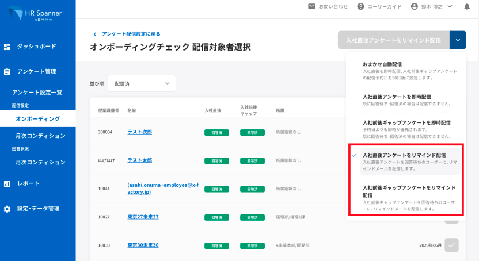The width and height of the screenshot is (479, 261).
Task: Open the notifications bell
Action: 466,7
